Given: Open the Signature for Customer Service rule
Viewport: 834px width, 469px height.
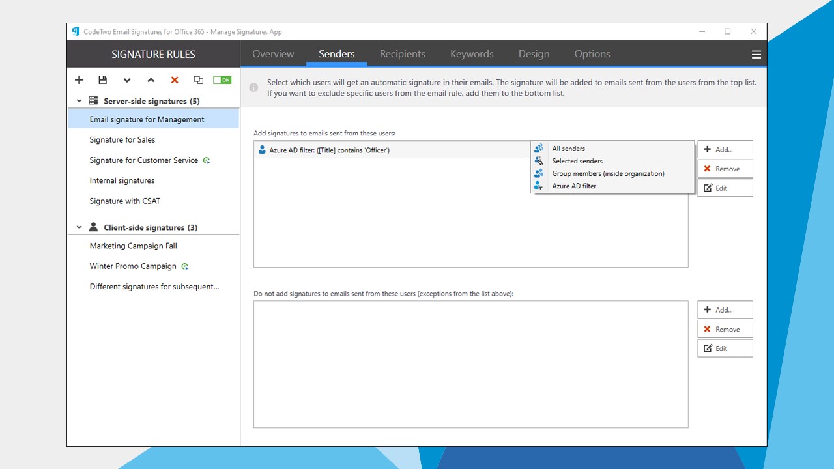Looking at the screenshot, I should point(153,160).
